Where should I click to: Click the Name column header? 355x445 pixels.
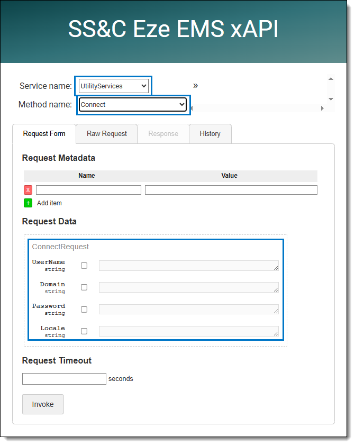pos(87,176)
